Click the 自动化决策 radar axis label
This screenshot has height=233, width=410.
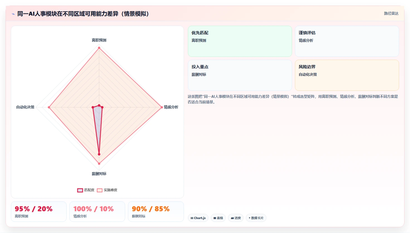click(x=25, y=107)
